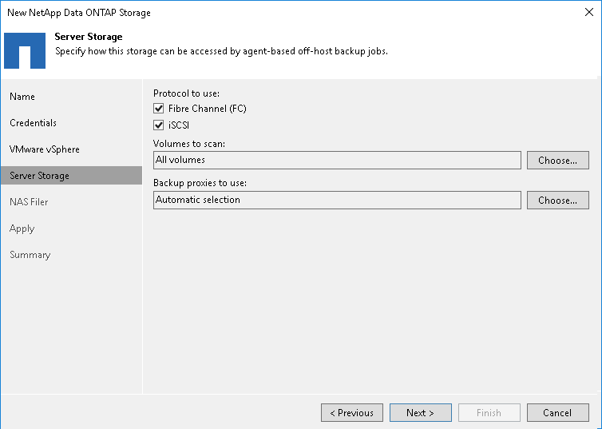Jump to the Apply step
602x429 pixels.
[x=22, y=228]
